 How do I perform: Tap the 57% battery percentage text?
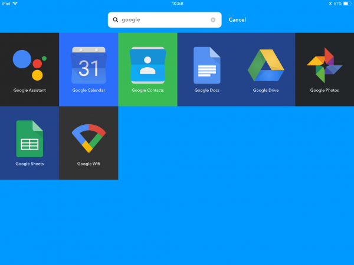tap(337, 4)
